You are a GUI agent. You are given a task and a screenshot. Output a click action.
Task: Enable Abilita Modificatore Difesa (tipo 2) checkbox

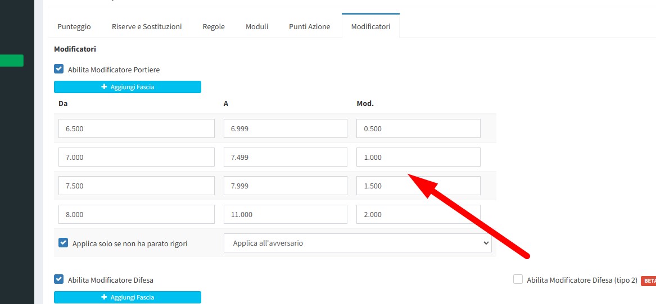pyautogui.click(x=518, y=279)
